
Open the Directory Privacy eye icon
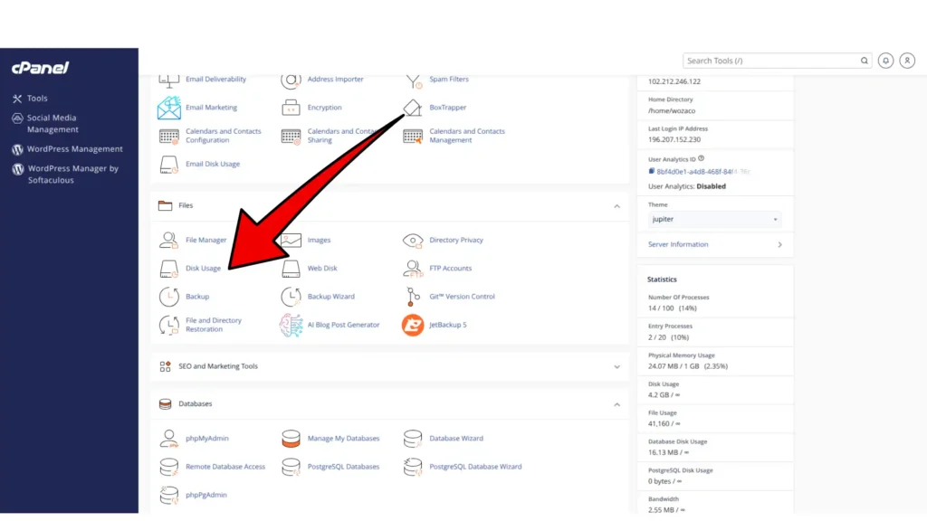412,240
